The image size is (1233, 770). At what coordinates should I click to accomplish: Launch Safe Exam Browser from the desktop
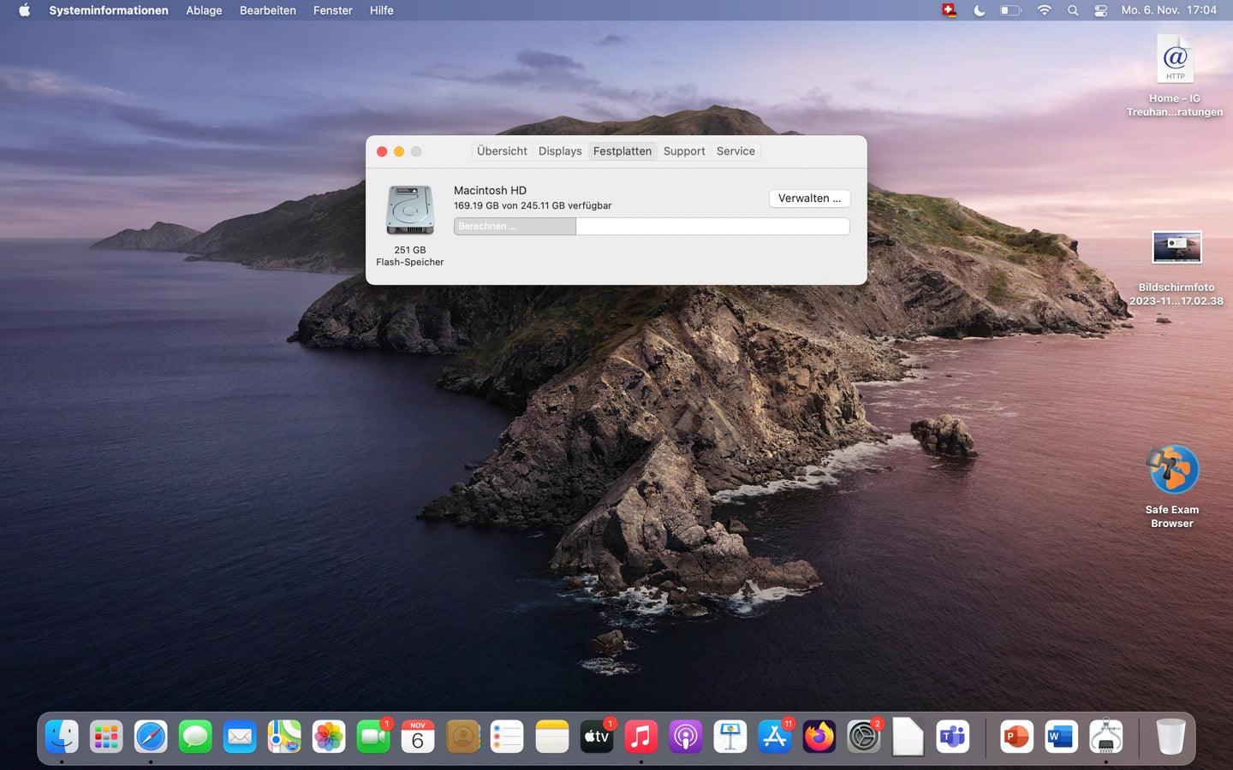[x=1173, y=469]
